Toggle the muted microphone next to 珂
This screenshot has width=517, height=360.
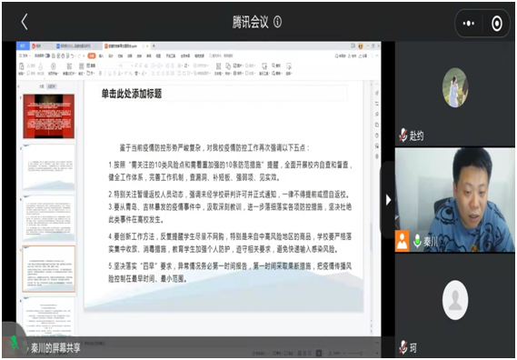tap(403, 347)
